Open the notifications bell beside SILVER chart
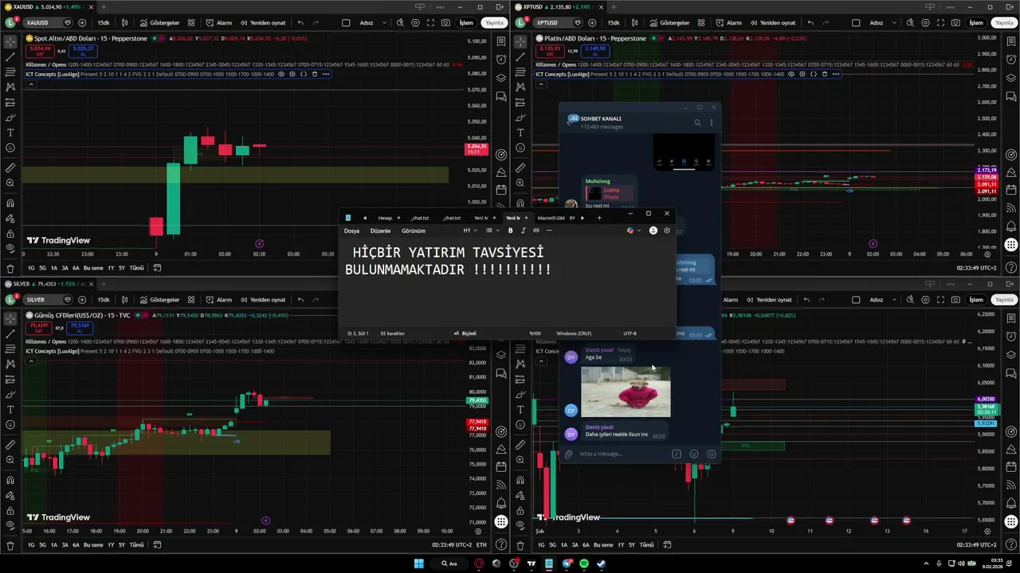1020x573 pixels. point(501,504)
